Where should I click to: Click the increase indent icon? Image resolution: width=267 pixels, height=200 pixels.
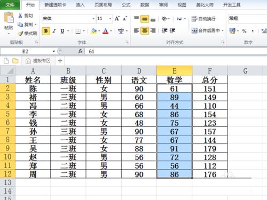tap(172, 31)
